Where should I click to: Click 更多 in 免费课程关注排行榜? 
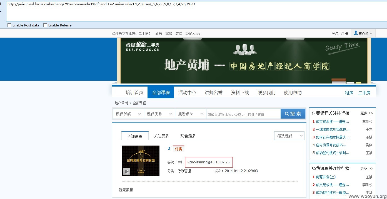[x=367, y=168]
